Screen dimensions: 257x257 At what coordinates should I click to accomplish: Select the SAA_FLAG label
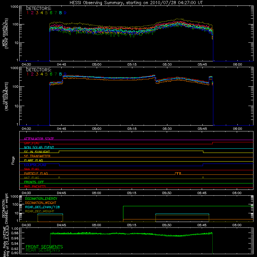pyautogui.click(x=31, y=169)
